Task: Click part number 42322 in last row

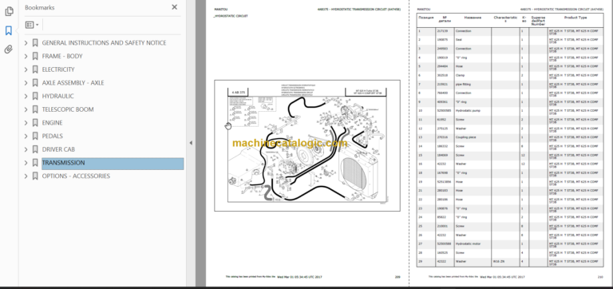Action: (x=442, y=262)
